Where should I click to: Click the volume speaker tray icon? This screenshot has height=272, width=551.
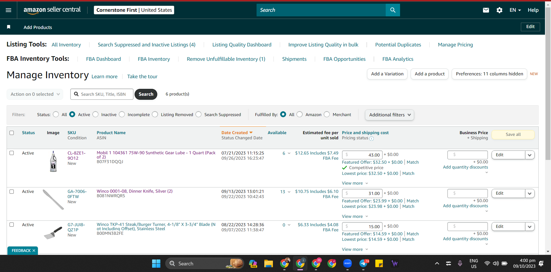496,263
